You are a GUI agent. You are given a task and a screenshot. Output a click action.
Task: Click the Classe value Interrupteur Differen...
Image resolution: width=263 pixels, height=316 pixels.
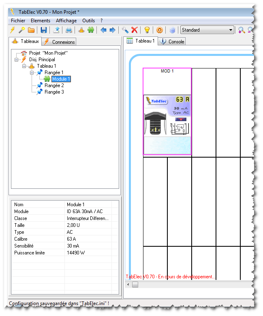(88, 218)
